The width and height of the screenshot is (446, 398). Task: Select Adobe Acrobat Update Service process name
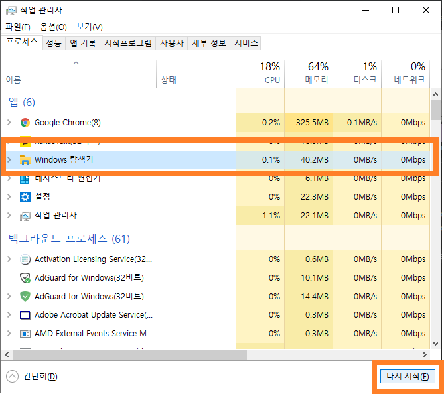pyautogui.click(x=94, y=315)
